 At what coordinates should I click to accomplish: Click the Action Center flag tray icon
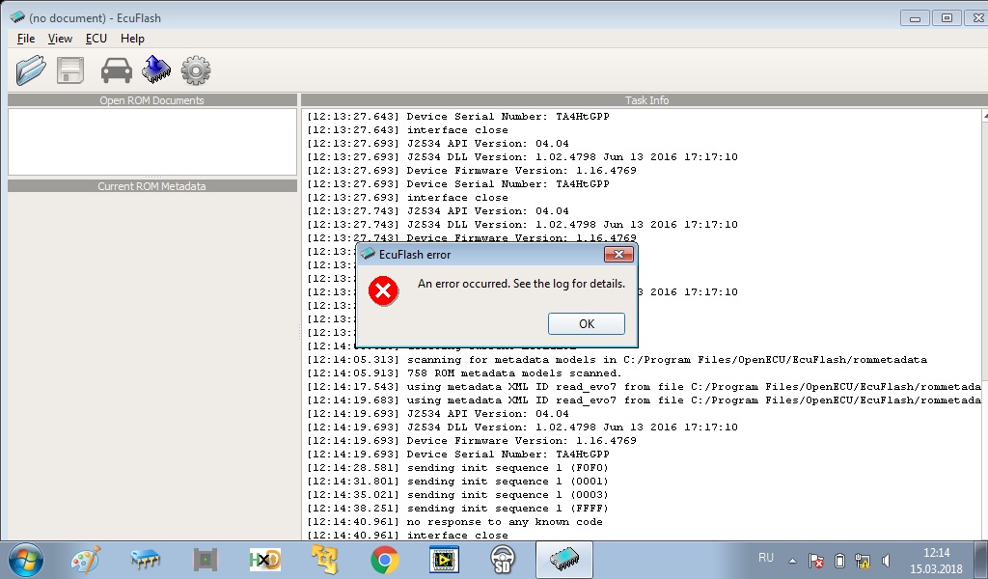[x=816, y=561]
